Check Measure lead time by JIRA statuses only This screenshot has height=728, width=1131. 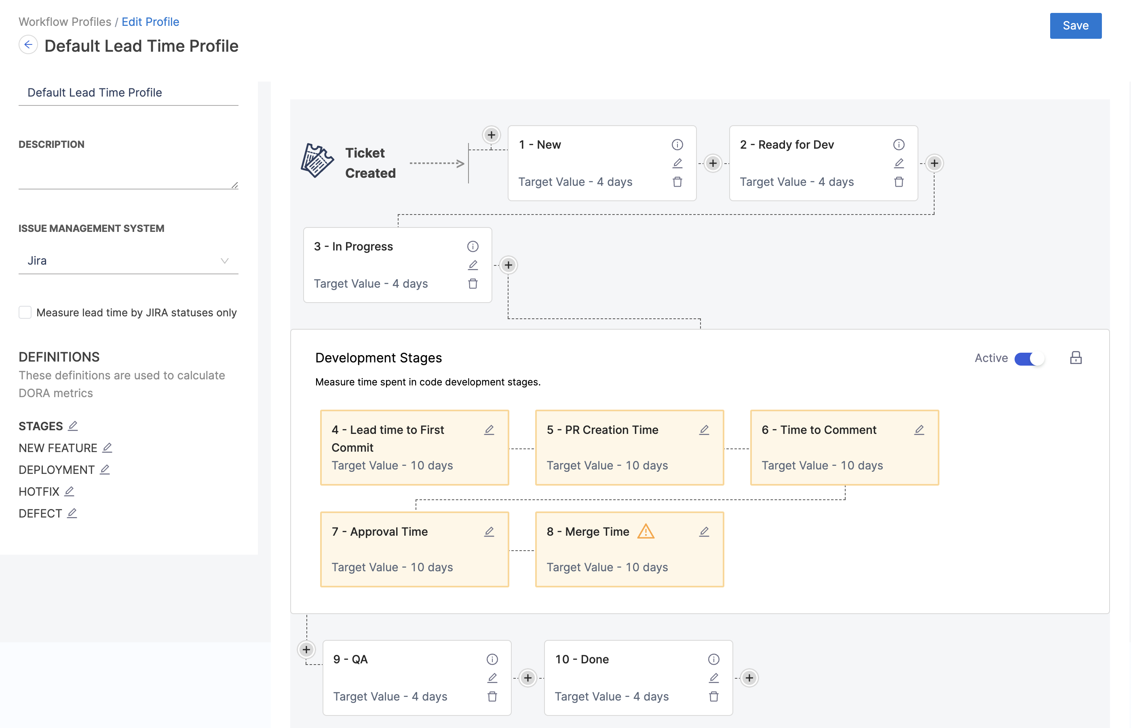[25, 312]
